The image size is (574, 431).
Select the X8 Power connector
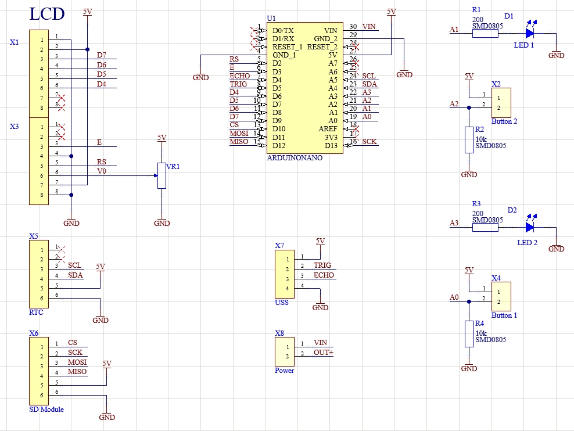tap(284, 351)
